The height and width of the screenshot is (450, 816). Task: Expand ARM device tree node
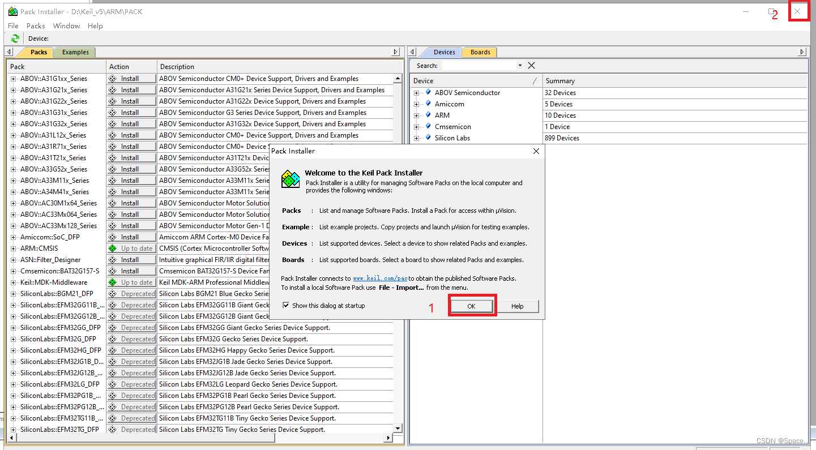coord(417,115)
